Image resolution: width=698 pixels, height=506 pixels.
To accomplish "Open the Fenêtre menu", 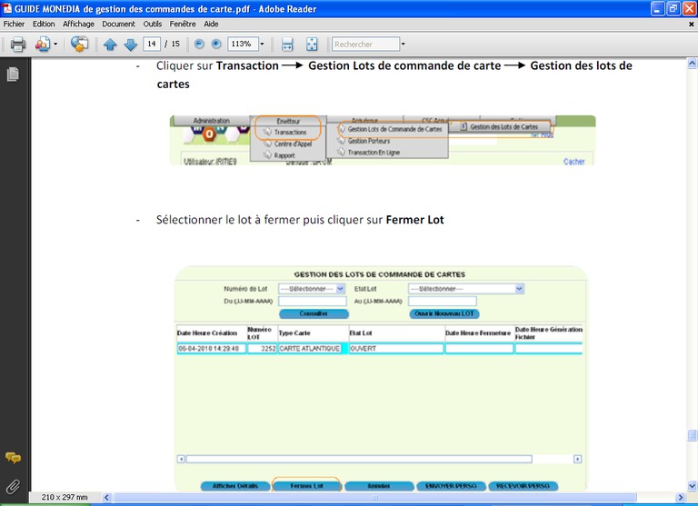I will pyautogui.click(x=183, y=24).
